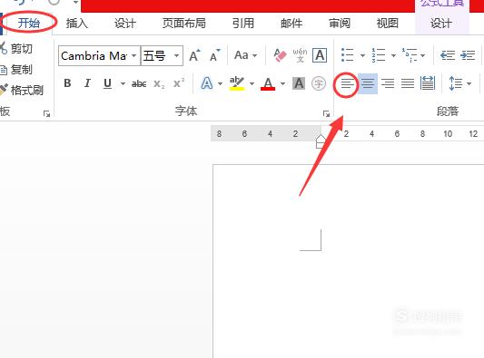Center align the text

click(x=368, y=83)
